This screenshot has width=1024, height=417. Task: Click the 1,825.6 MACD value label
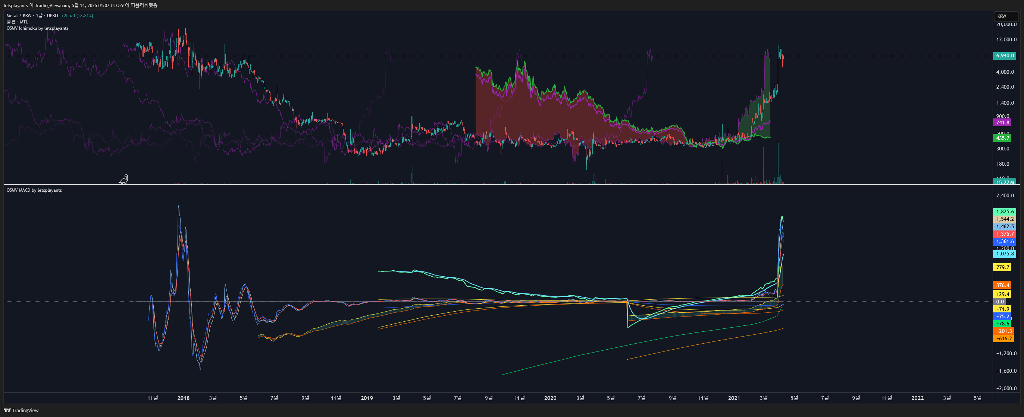(1005, 211)
